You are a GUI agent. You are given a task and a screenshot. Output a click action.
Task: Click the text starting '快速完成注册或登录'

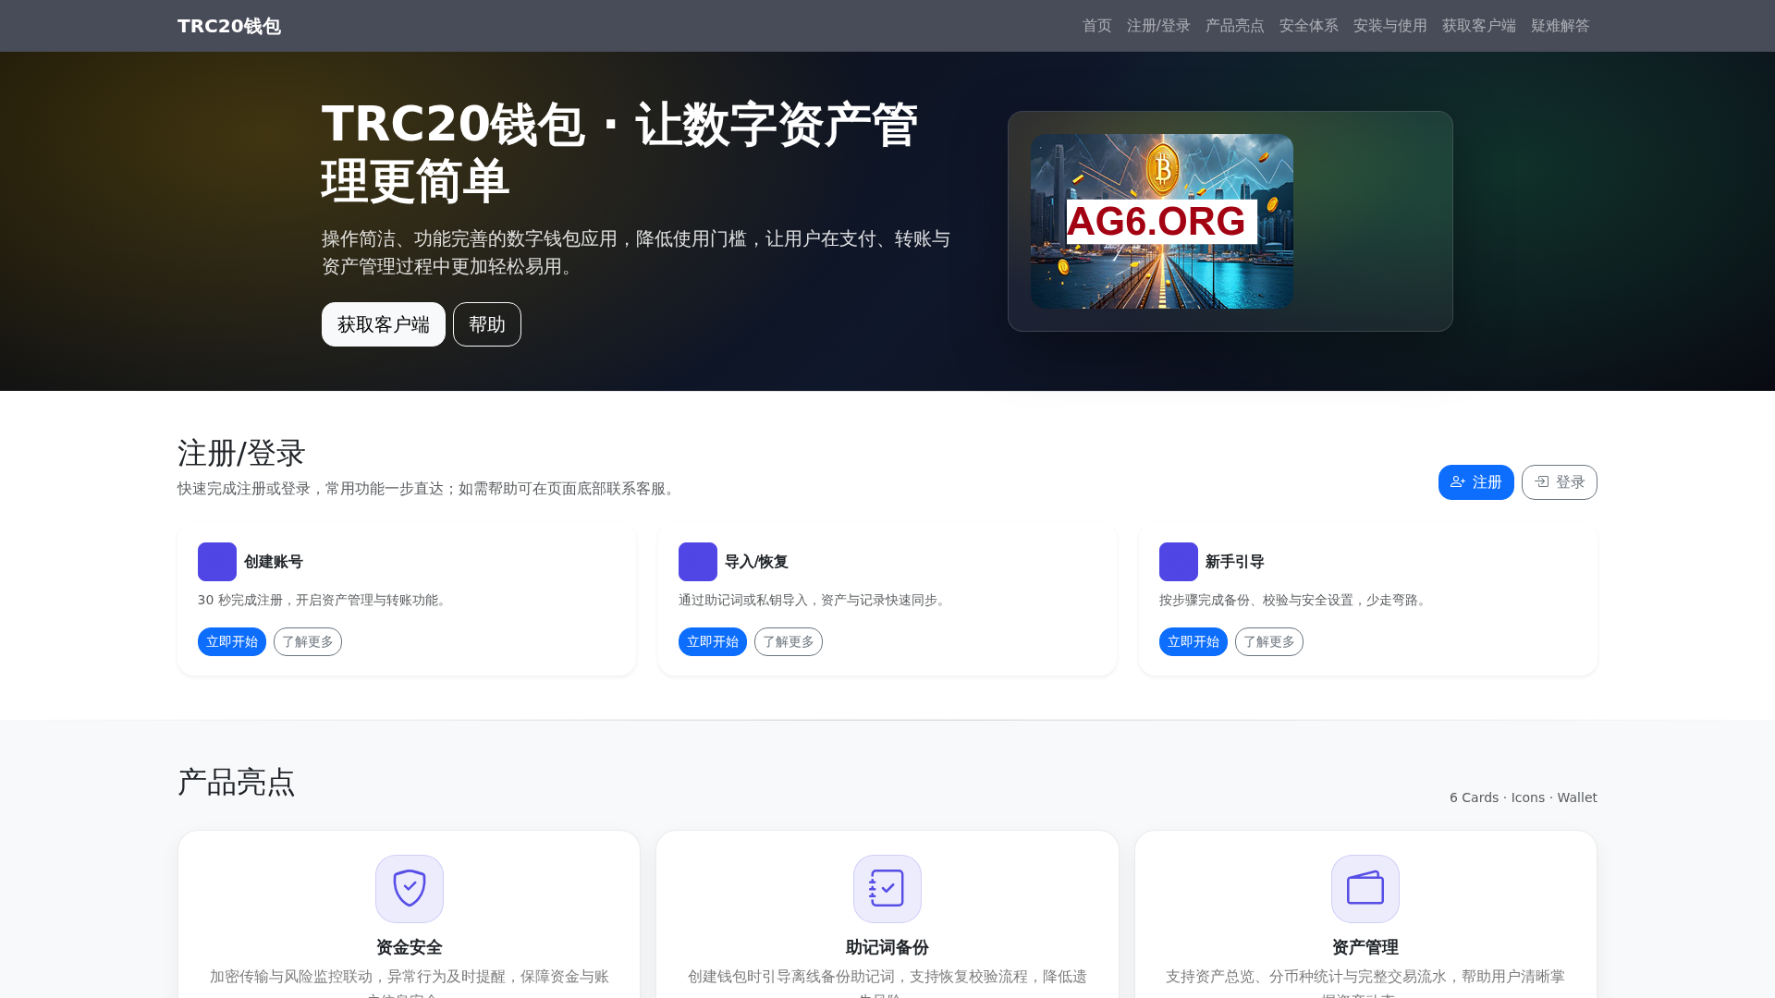[429, 489]
